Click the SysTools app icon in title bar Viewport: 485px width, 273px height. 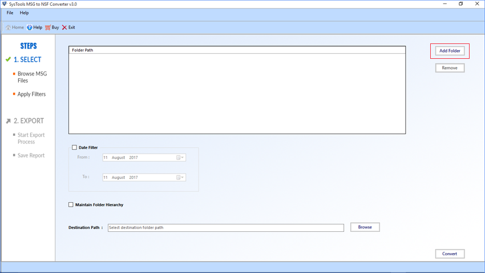tap(5, 4)
